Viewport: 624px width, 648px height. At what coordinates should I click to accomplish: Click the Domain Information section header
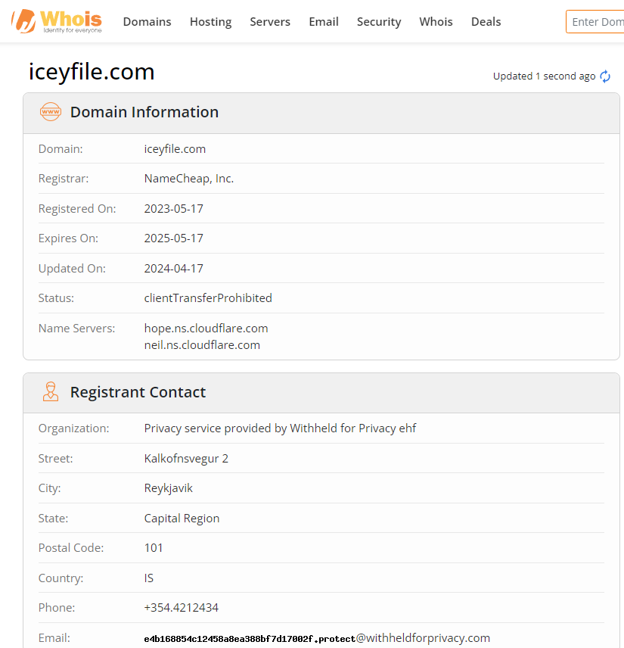[321, 114]
